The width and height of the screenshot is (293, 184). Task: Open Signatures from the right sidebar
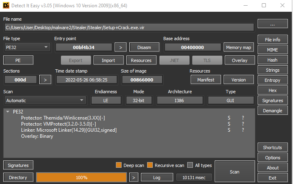coord(273,101)
